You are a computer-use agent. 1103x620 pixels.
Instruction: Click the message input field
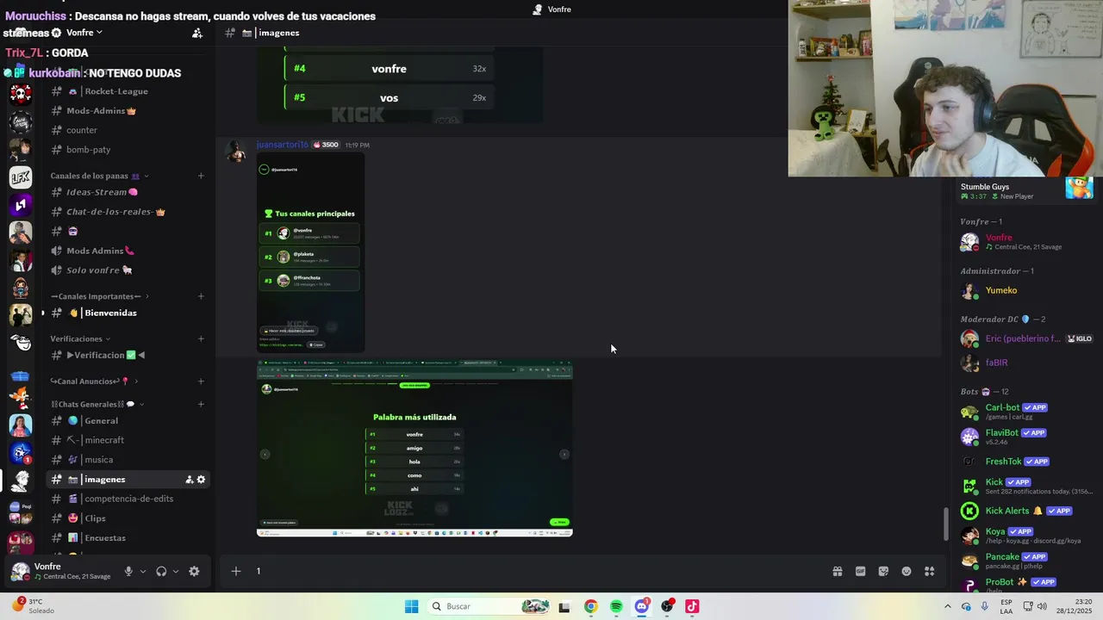click(534, 571)
